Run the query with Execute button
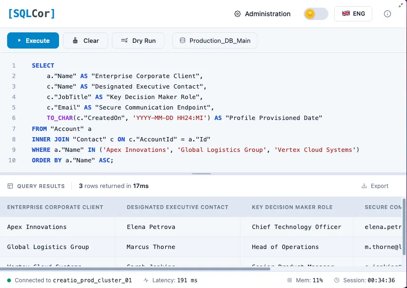This screenshot has height=288, width=407. 33,40
